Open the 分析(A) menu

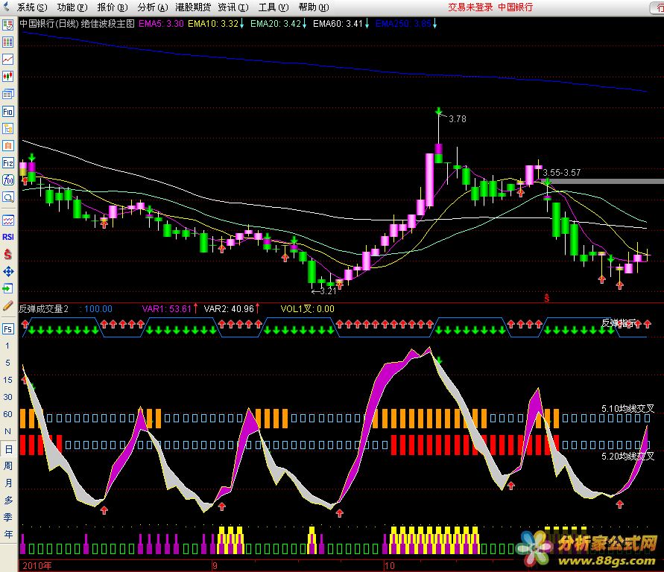point(153,7)
